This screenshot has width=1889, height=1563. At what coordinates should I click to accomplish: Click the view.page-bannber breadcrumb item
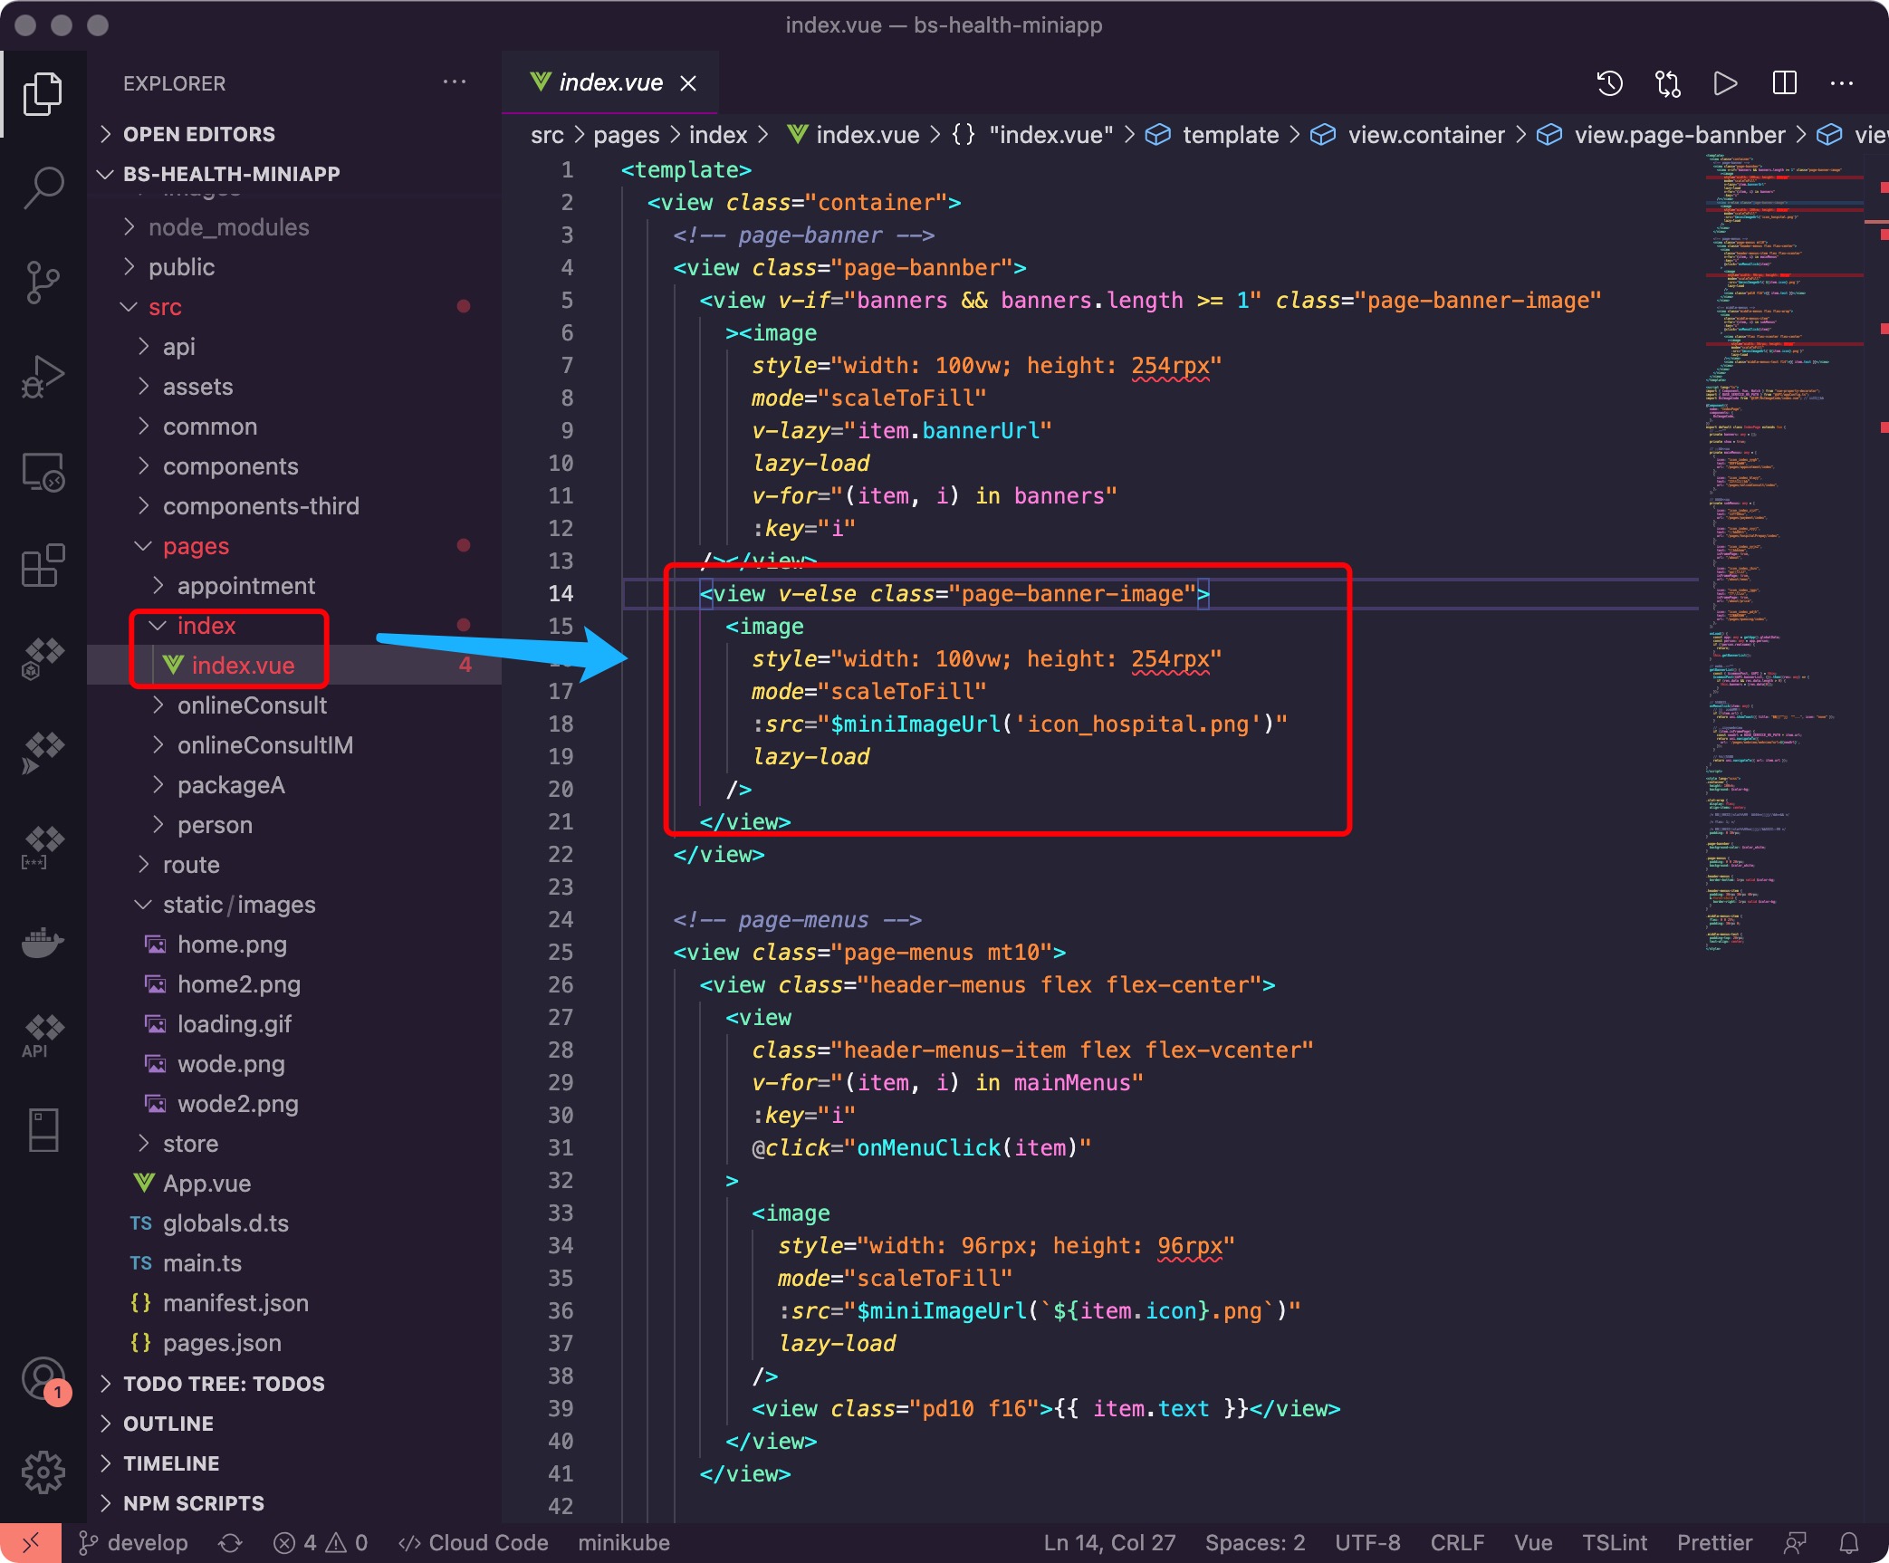point(1680,135)
